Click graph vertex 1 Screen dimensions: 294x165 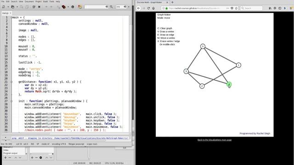click(x=238, y=65)
